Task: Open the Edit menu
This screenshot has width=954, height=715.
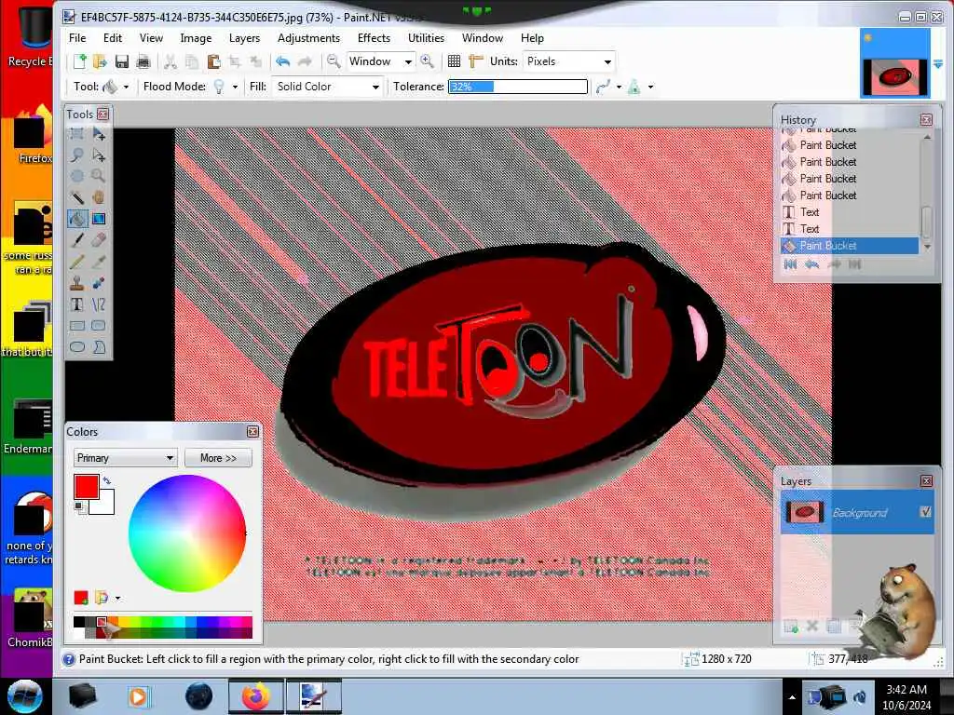Action: (113, 37)
